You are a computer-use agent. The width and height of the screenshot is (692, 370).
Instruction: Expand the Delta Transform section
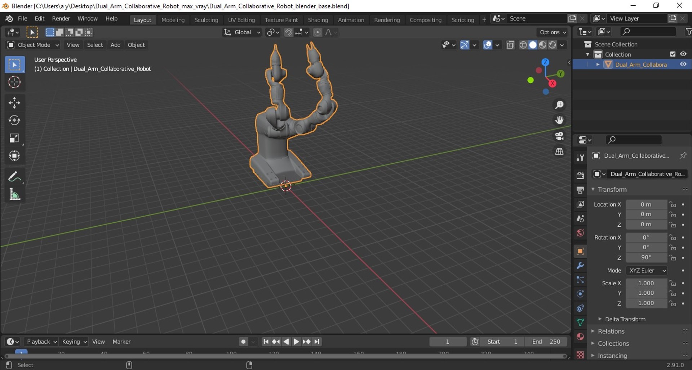pos(625,319)
